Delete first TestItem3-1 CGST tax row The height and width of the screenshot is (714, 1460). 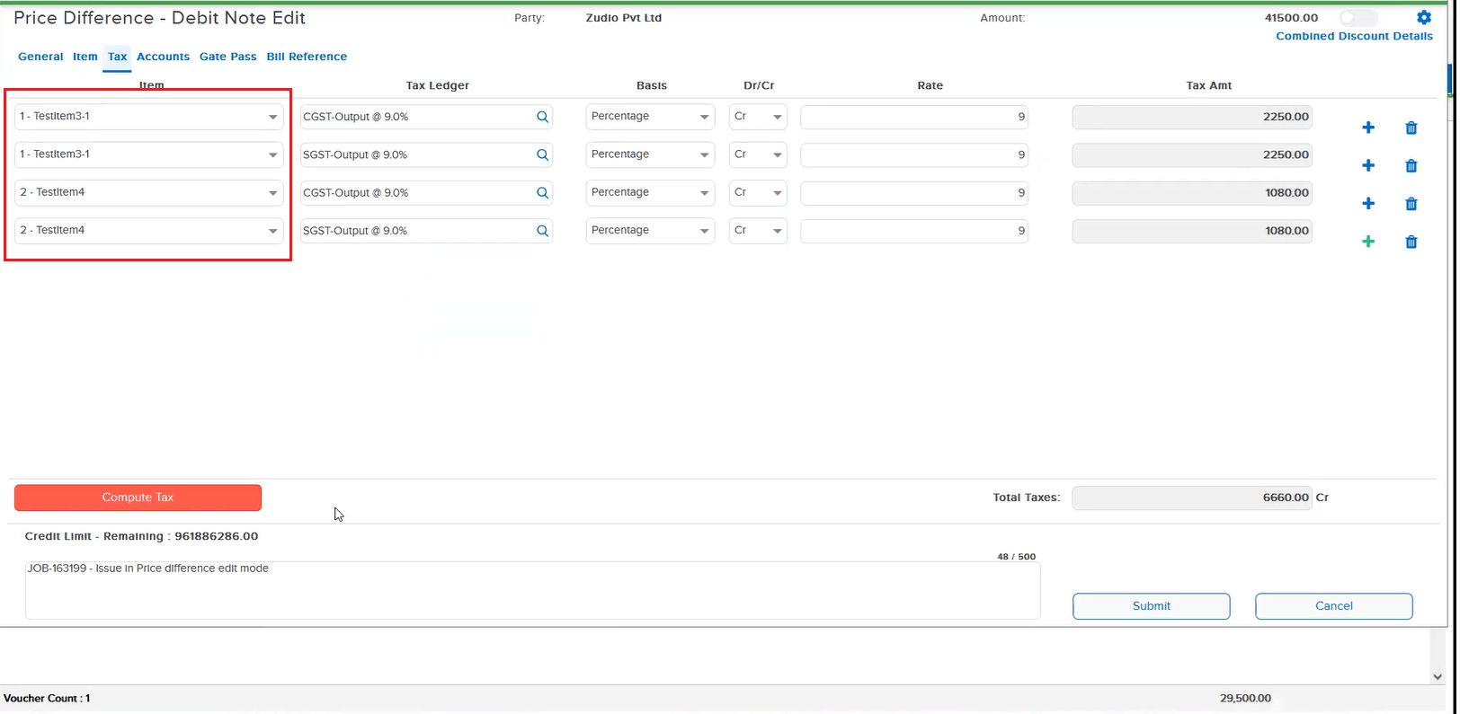[1411, 128]
